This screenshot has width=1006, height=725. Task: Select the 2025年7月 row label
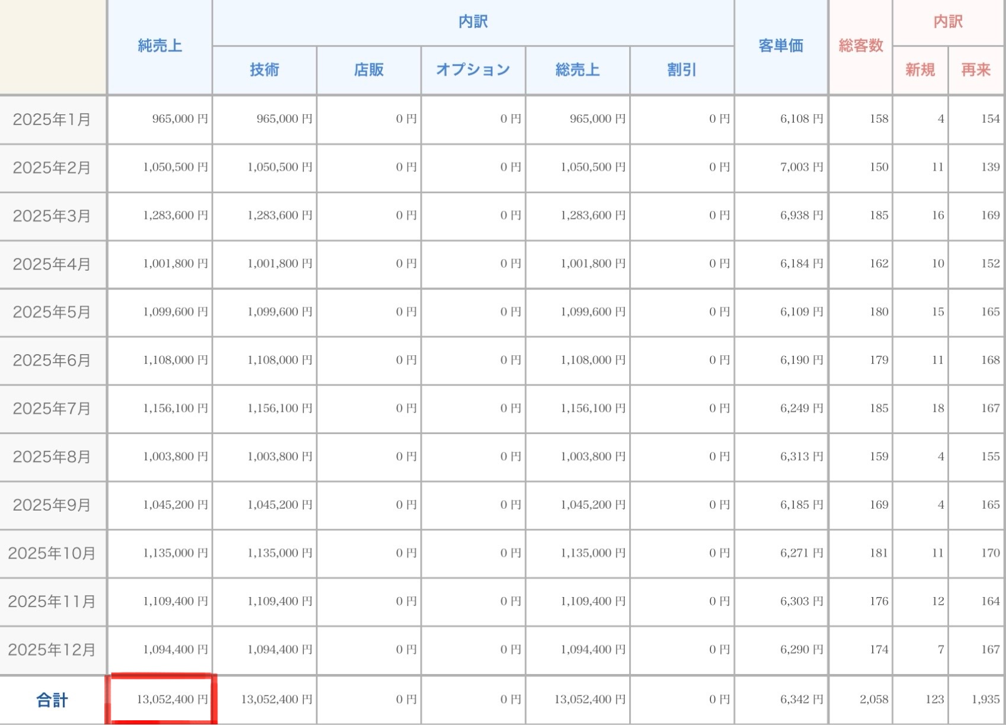52,409
